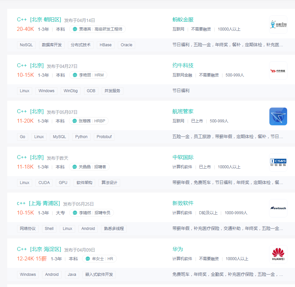295x287 pixels.
Task: Click the CUDA skill tag
Action: [x=44, y=183]
